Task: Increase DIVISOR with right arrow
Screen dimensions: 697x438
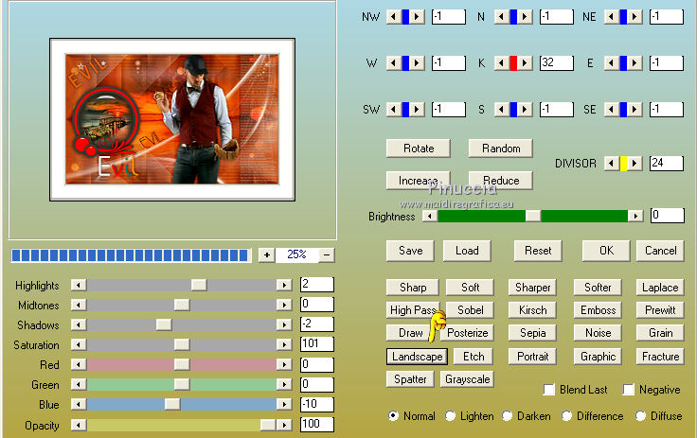Action: click(634, 164)
